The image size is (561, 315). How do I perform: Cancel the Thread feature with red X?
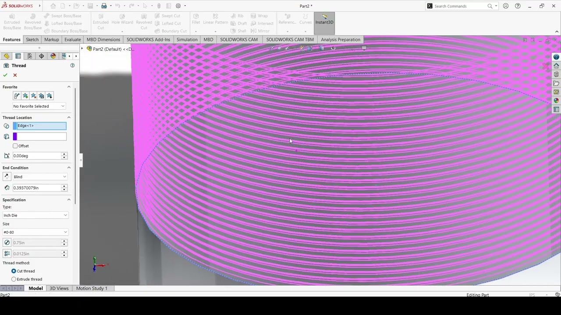click(15, 75)
